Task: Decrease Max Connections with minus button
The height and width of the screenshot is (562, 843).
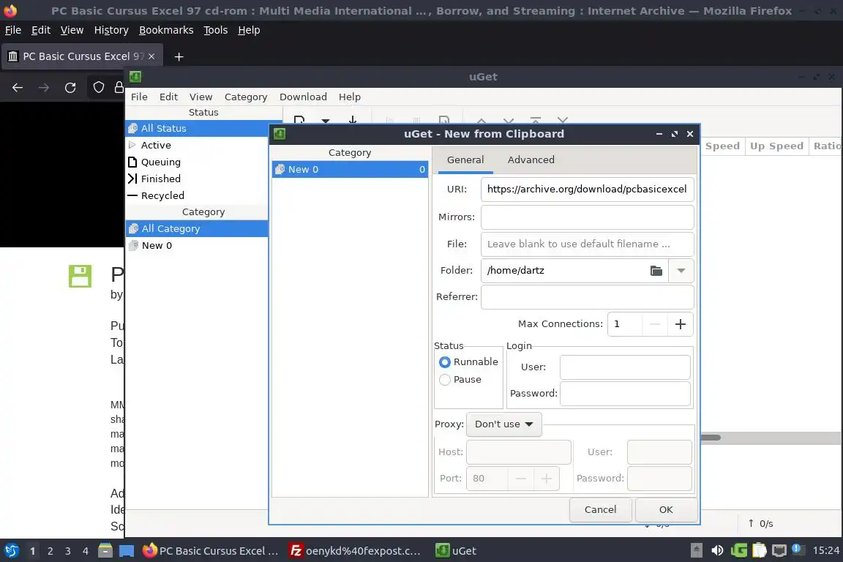Action: [654, 324]
